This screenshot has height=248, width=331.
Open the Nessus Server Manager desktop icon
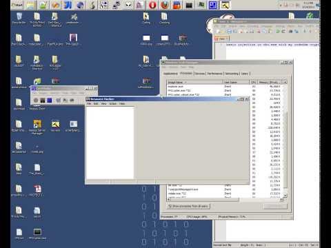(37, 127)
